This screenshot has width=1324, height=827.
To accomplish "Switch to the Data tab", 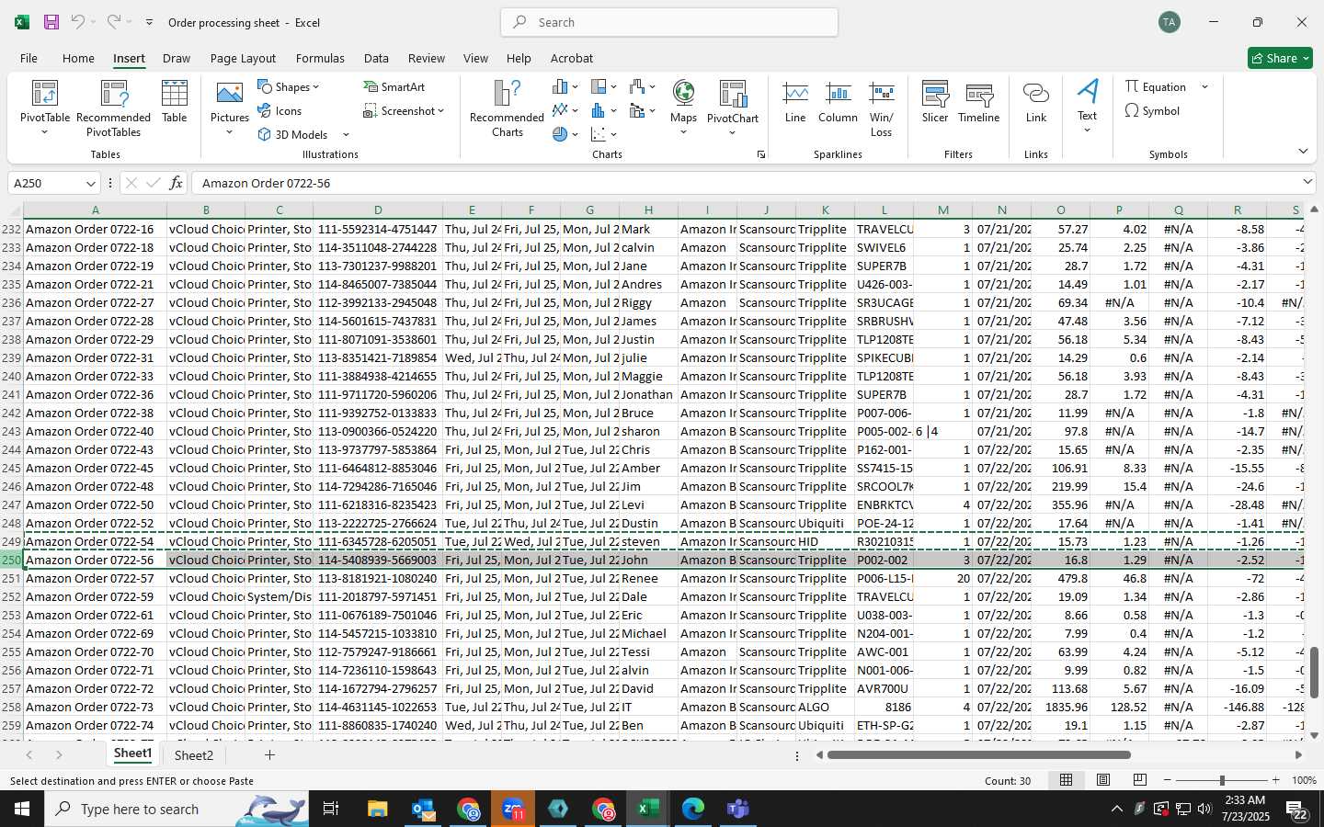I will [376, 58].
